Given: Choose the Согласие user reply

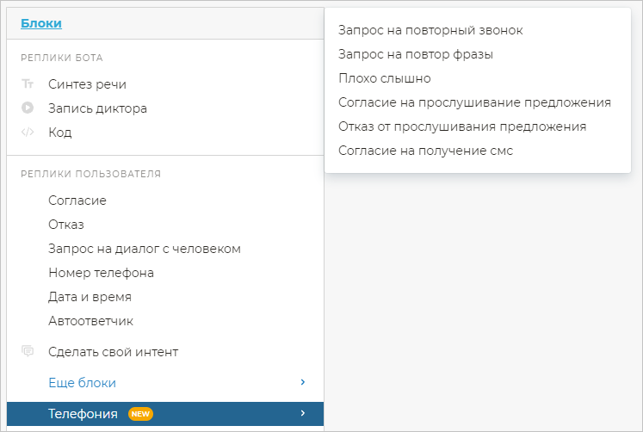Looking at the screenshot, I should (x=77, y=201).
